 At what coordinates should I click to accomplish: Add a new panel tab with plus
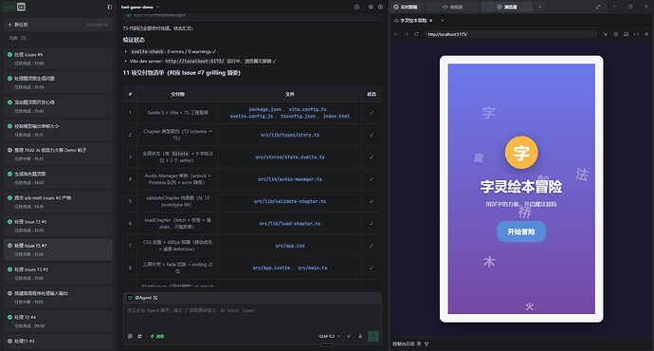point(540,7)
